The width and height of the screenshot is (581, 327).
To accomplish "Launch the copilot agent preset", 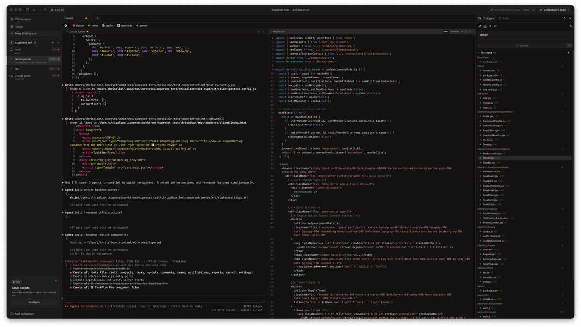I will pyautogui.click(x=107, y=25).
